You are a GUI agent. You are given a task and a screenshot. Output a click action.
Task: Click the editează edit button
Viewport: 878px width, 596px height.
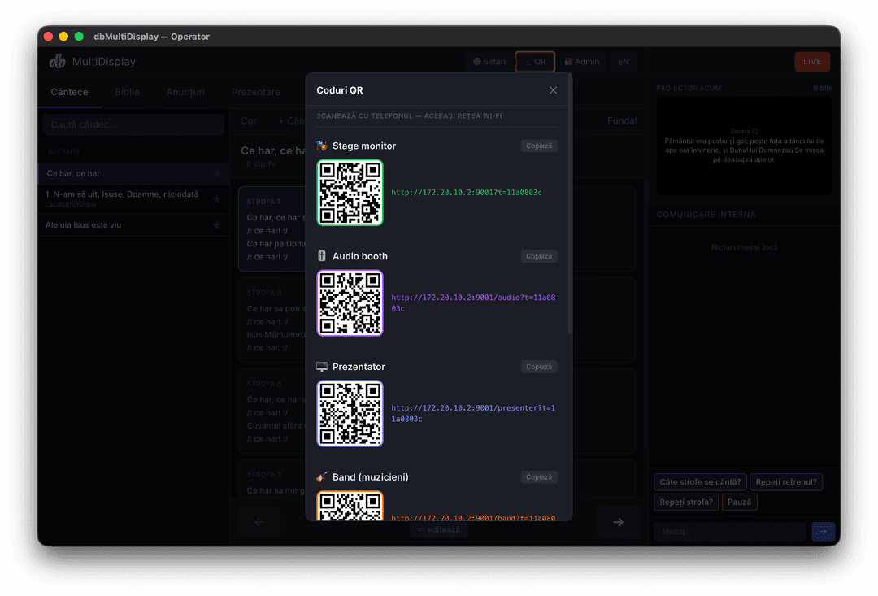[x=439, y=529]
